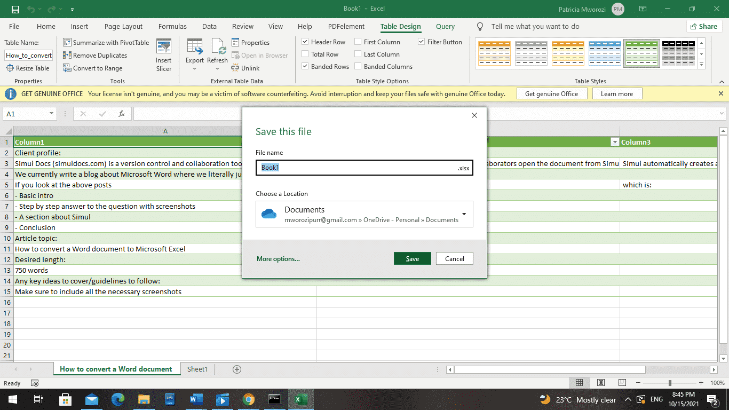Open the File menu tab
This screenshot has height=410, width=729.
[14, 26]
